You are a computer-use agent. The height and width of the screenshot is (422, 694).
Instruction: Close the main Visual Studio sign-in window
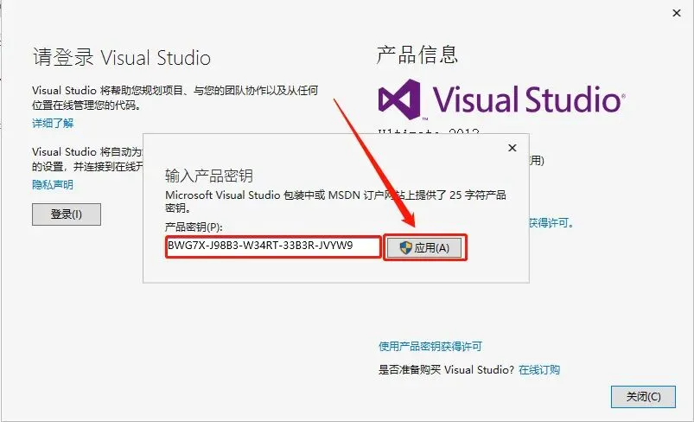click(677, 13)
